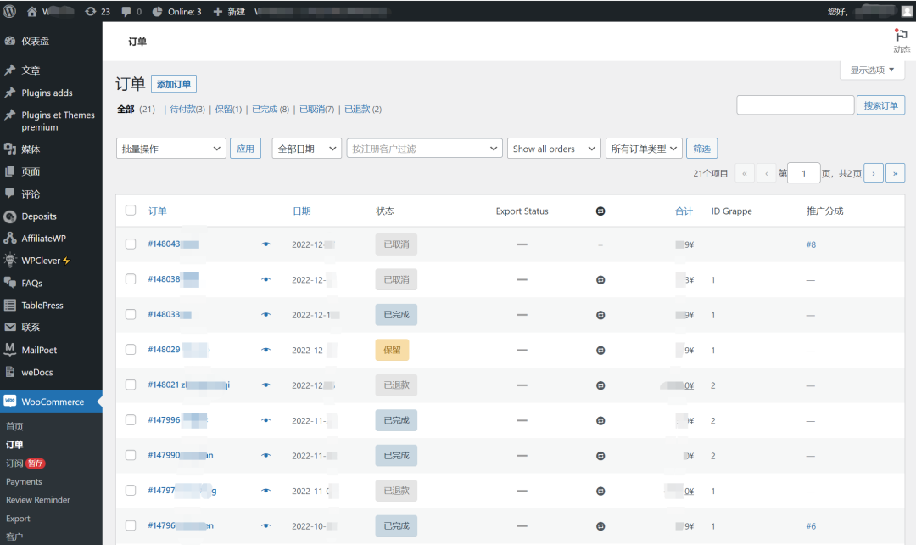
Task: Open the MailPoet sidebar item
Action: click(40, 349)
